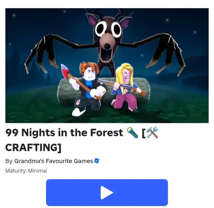This screenshot has height=208, width=214.
Task: Click the blue Play button
Action: click(x=107, y=192)
